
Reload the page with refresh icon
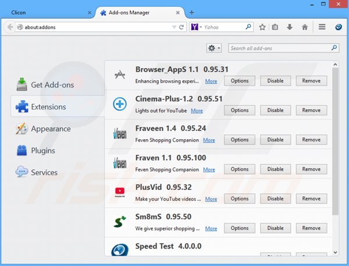click(x=181, y=27)
